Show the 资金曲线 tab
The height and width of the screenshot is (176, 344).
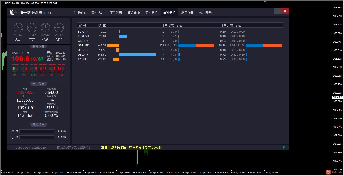(134, 12)
